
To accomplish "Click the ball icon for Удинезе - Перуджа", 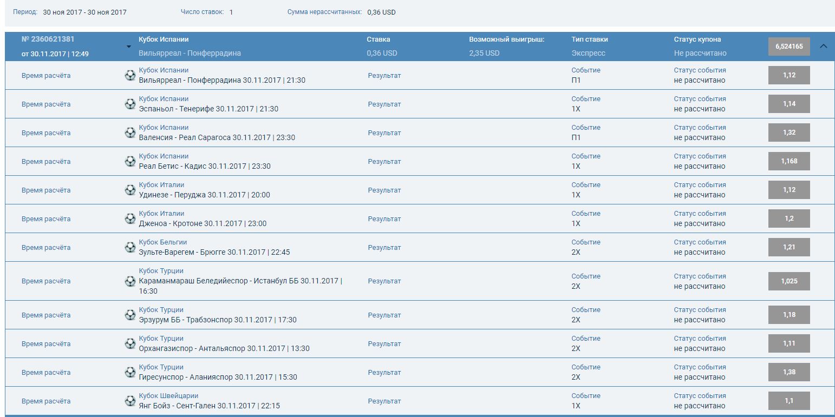I will (130, 190).
